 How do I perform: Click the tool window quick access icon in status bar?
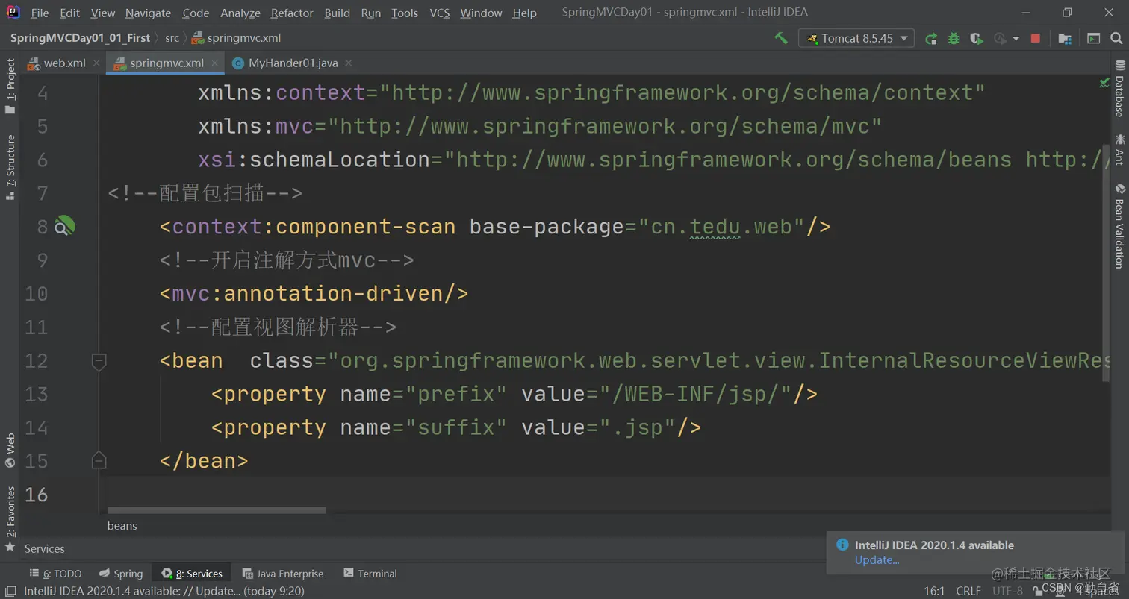pyautogui.click(x=10, y=591)
